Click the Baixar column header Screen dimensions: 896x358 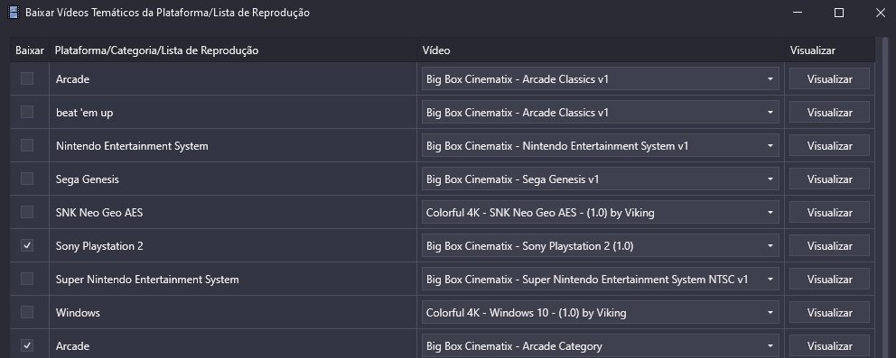[x=30, y=50]
